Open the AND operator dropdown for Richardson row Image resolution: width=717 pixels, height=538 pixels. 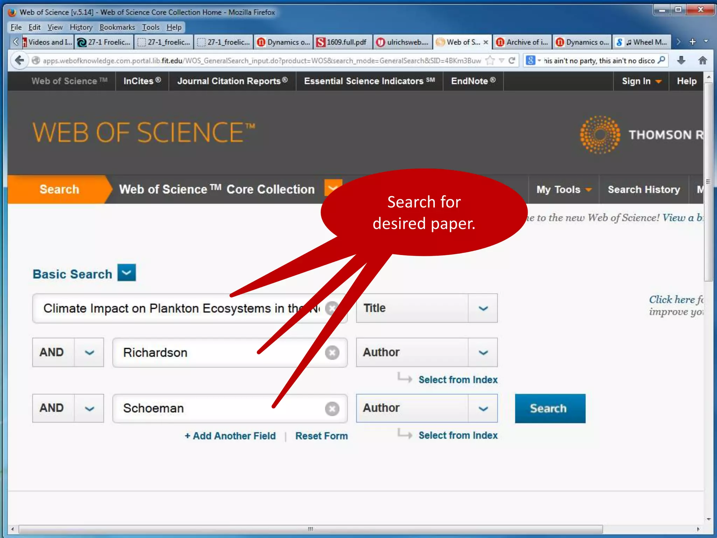coord(89,352)
